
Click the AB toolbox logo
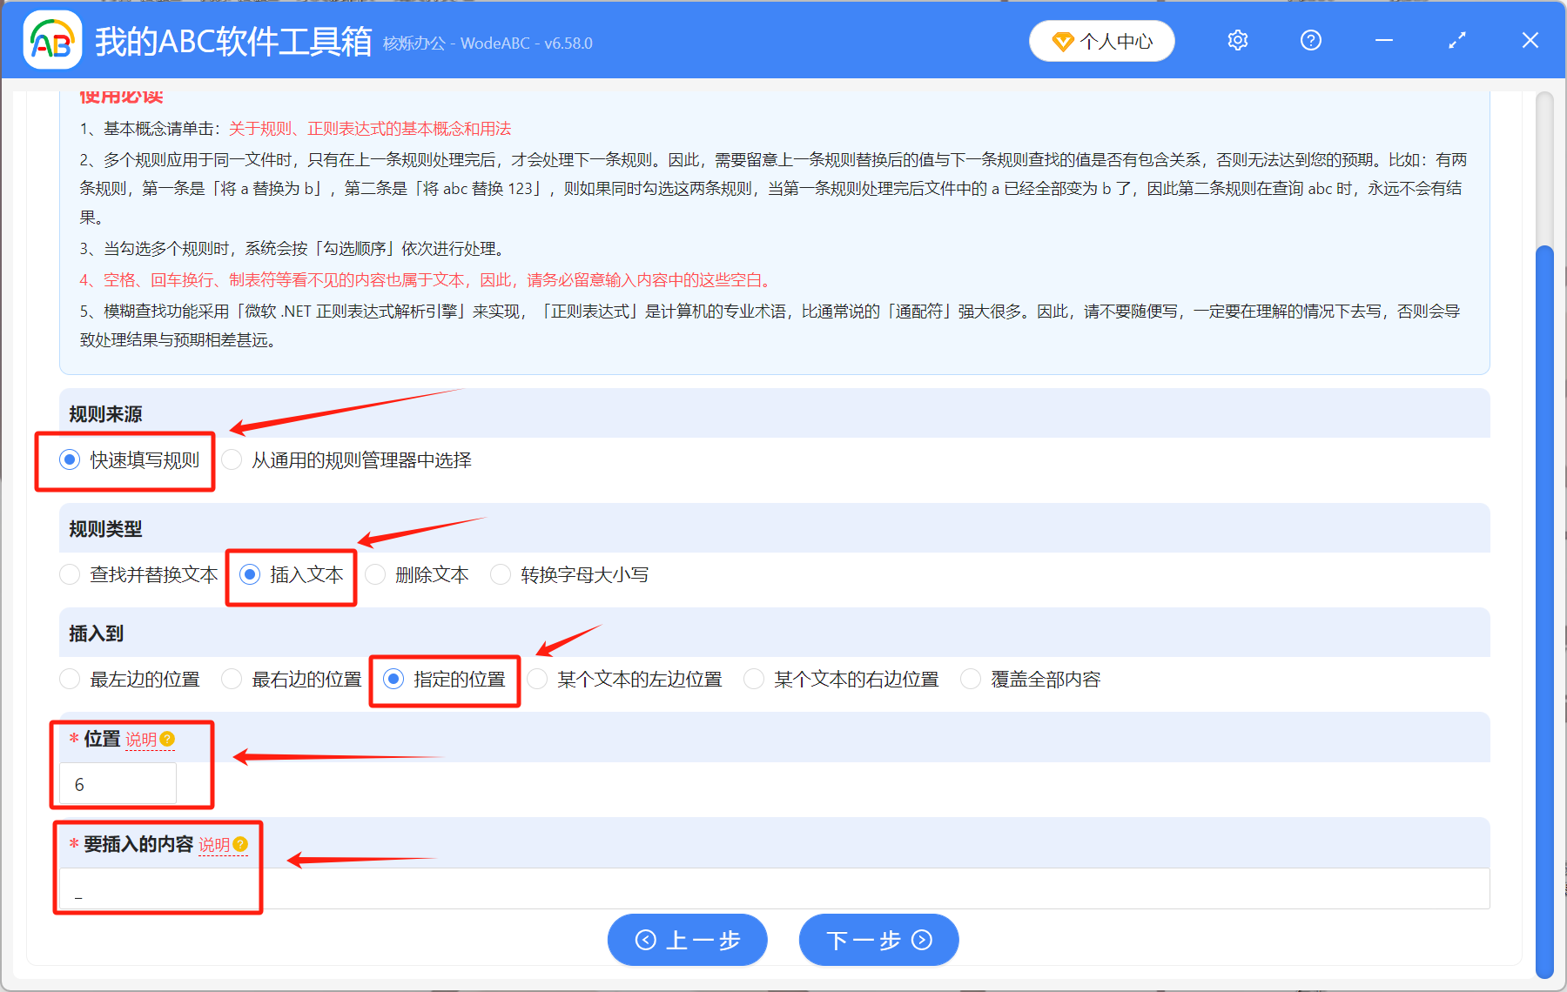tap(52, 40)
